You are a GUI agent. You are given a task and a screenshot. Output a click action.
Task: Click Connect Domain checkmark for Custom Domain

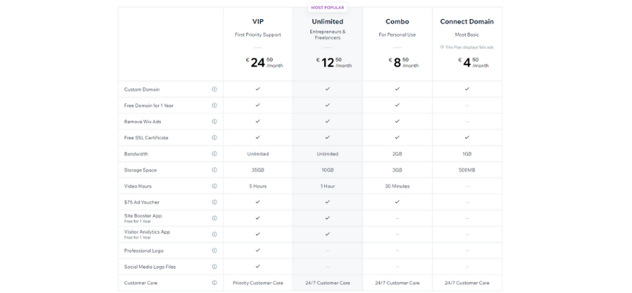pos(467,89)
